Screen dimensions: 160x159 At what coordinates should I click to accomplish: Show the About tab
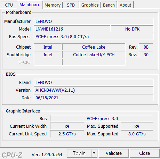coord(125,5)
